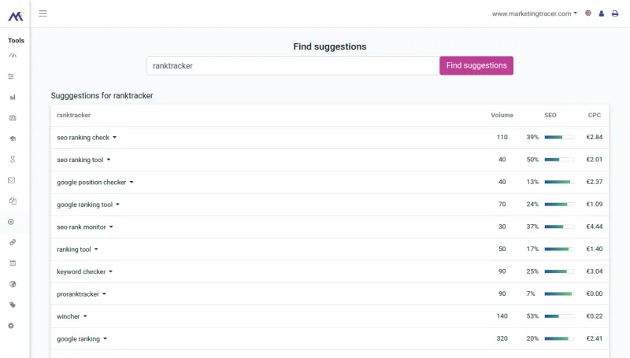Open the link chain icon in sidebar

tap(13, 242)
